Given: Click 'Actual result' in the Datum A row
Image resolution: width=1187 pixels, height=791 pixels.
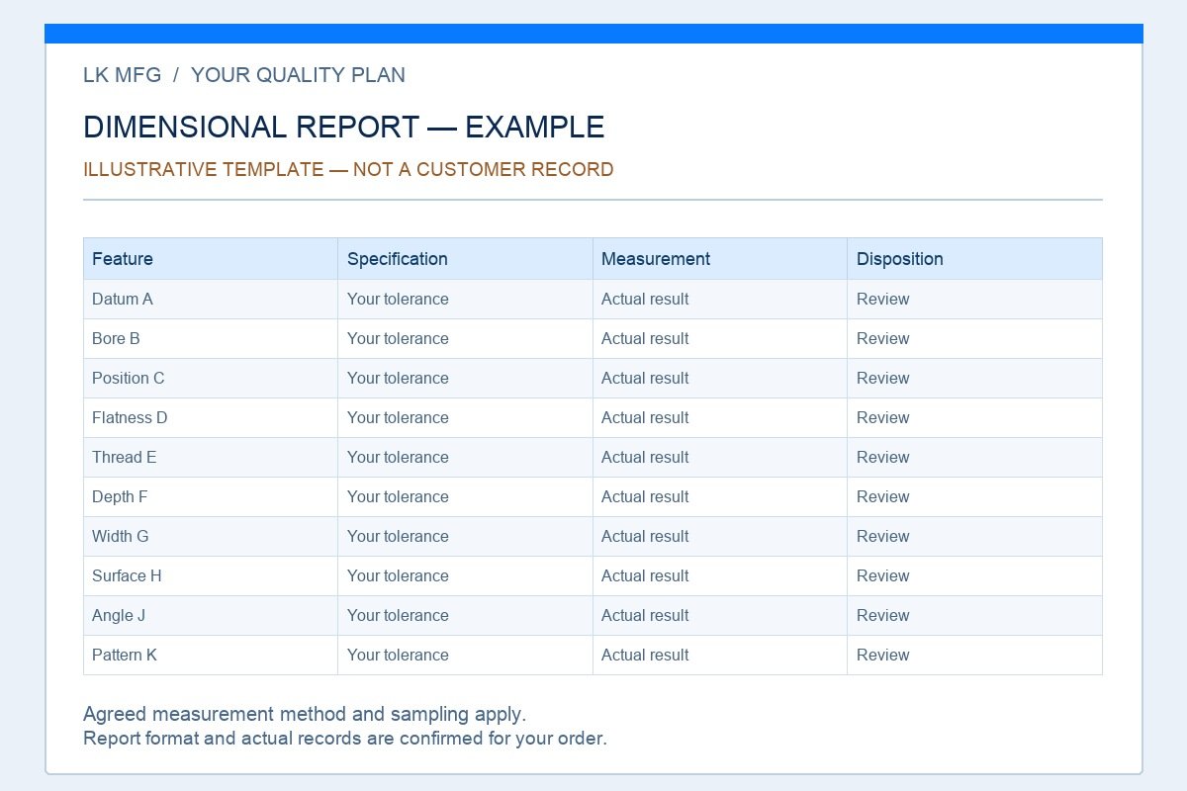Looking at the screenshot, I should click(645, 299).
